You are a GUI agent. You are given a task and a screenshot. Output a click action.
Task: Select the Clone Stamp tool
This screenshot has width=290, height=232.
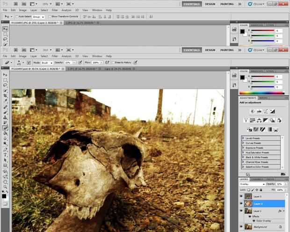click(x=5, y=117)
